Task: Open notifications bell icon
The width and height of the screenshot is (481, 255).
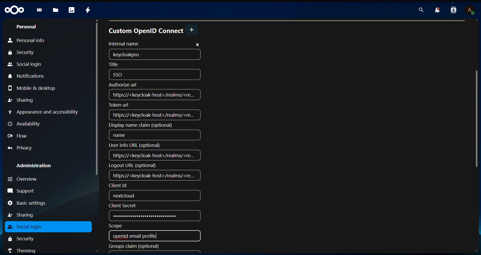Action: click(x=437, y=10)
